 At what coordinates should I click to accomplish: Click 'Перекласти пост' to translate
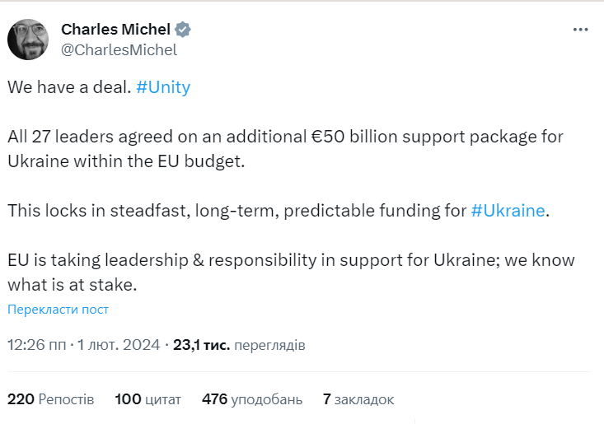[59, 310]
